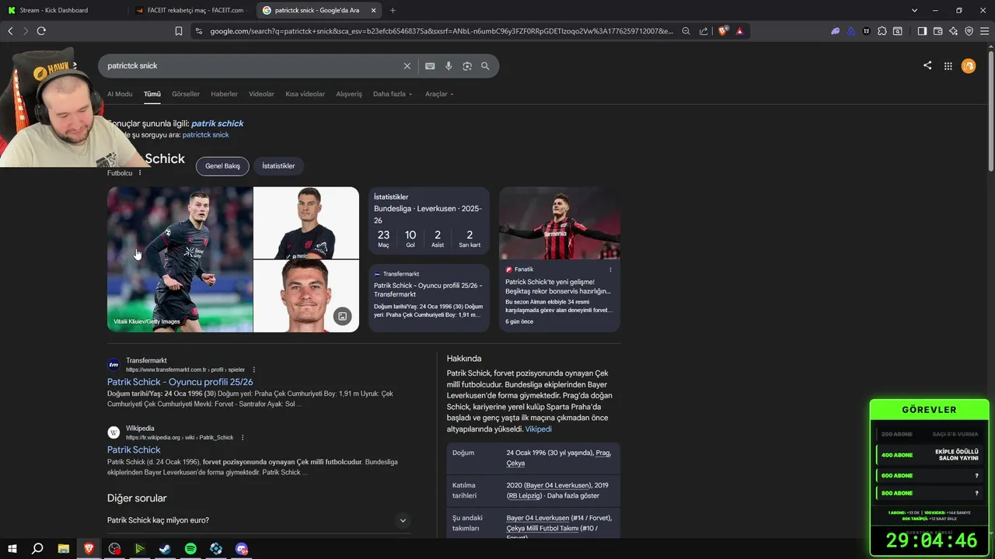
Task: Toggle the browser sidebar panel
Action: point(922,31)
